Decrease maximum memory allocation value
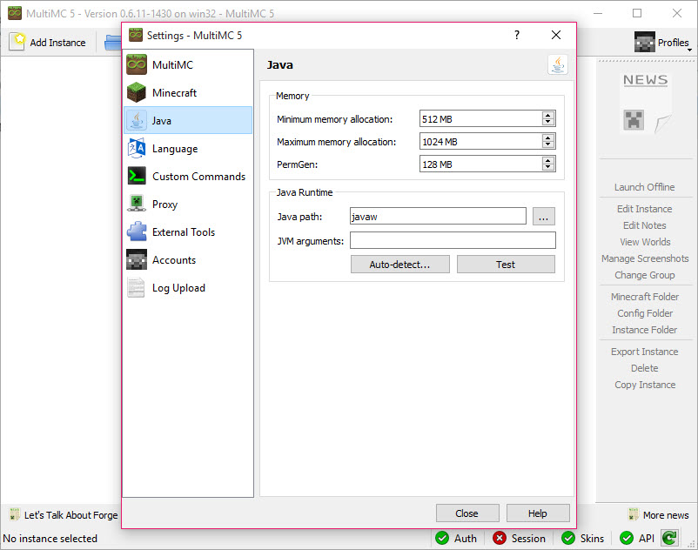The width and height of the screenshot is (698, 550). pos(548,144)
